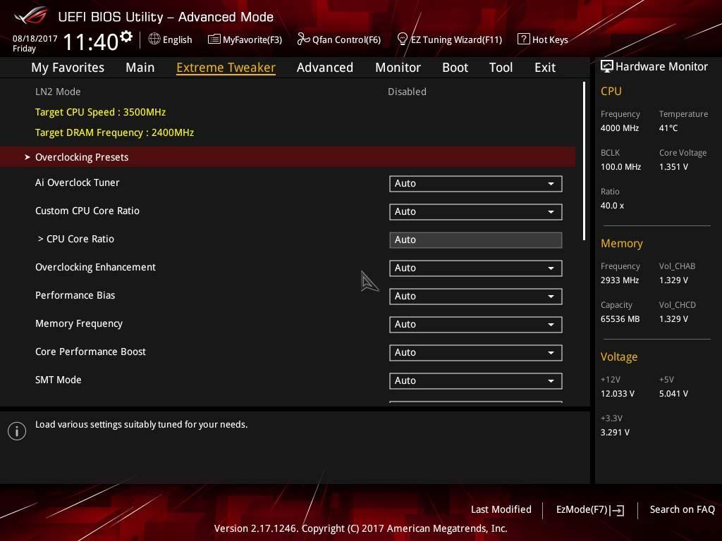Open the Performance Bias dropdown

tap(476, 297)
